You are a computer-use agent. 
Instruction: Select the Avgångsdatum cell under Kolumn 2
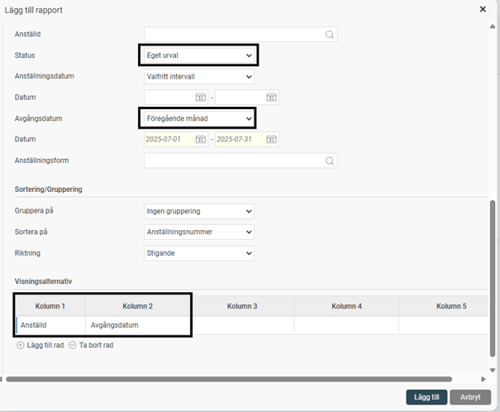(x=138, y=325)
